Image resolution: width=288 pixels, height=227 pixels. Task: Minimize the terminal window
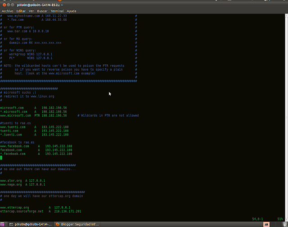coord(9,5)
